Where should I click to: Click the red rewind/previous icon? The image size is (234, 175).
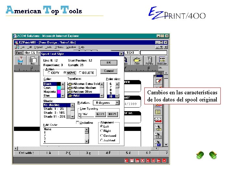pyautogui.click(x=148, y=160)
